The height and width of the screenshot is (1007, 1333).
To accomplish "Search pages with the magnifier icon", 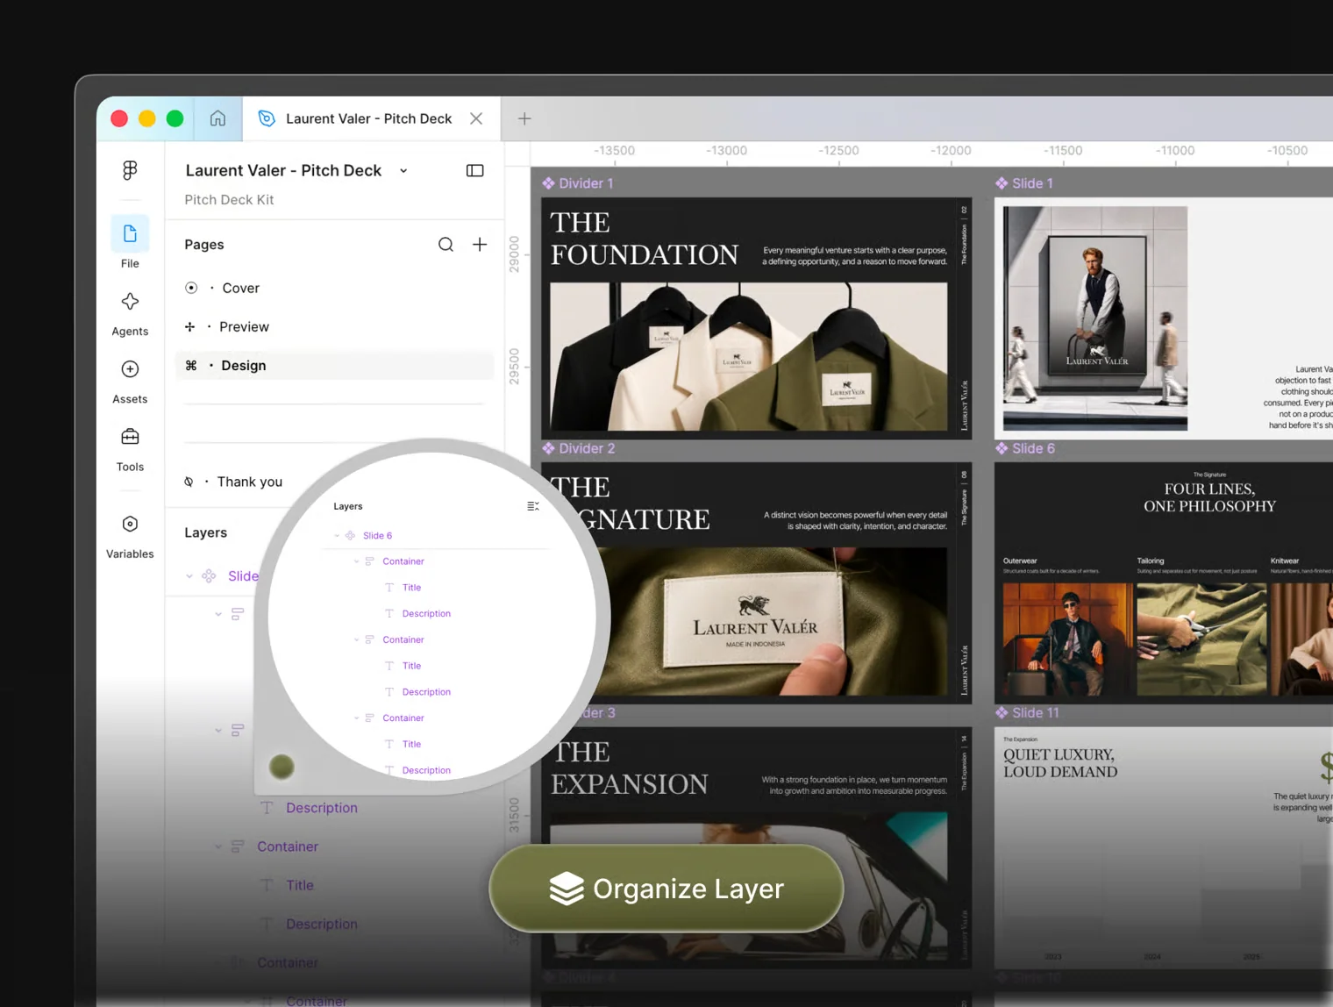I will pos(446,244).
